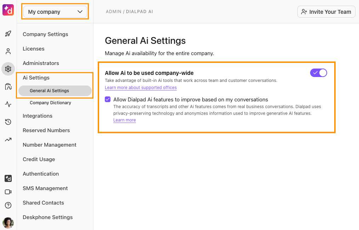
Task: Select Company Dictionary sub-item
Action: [50, 103]
